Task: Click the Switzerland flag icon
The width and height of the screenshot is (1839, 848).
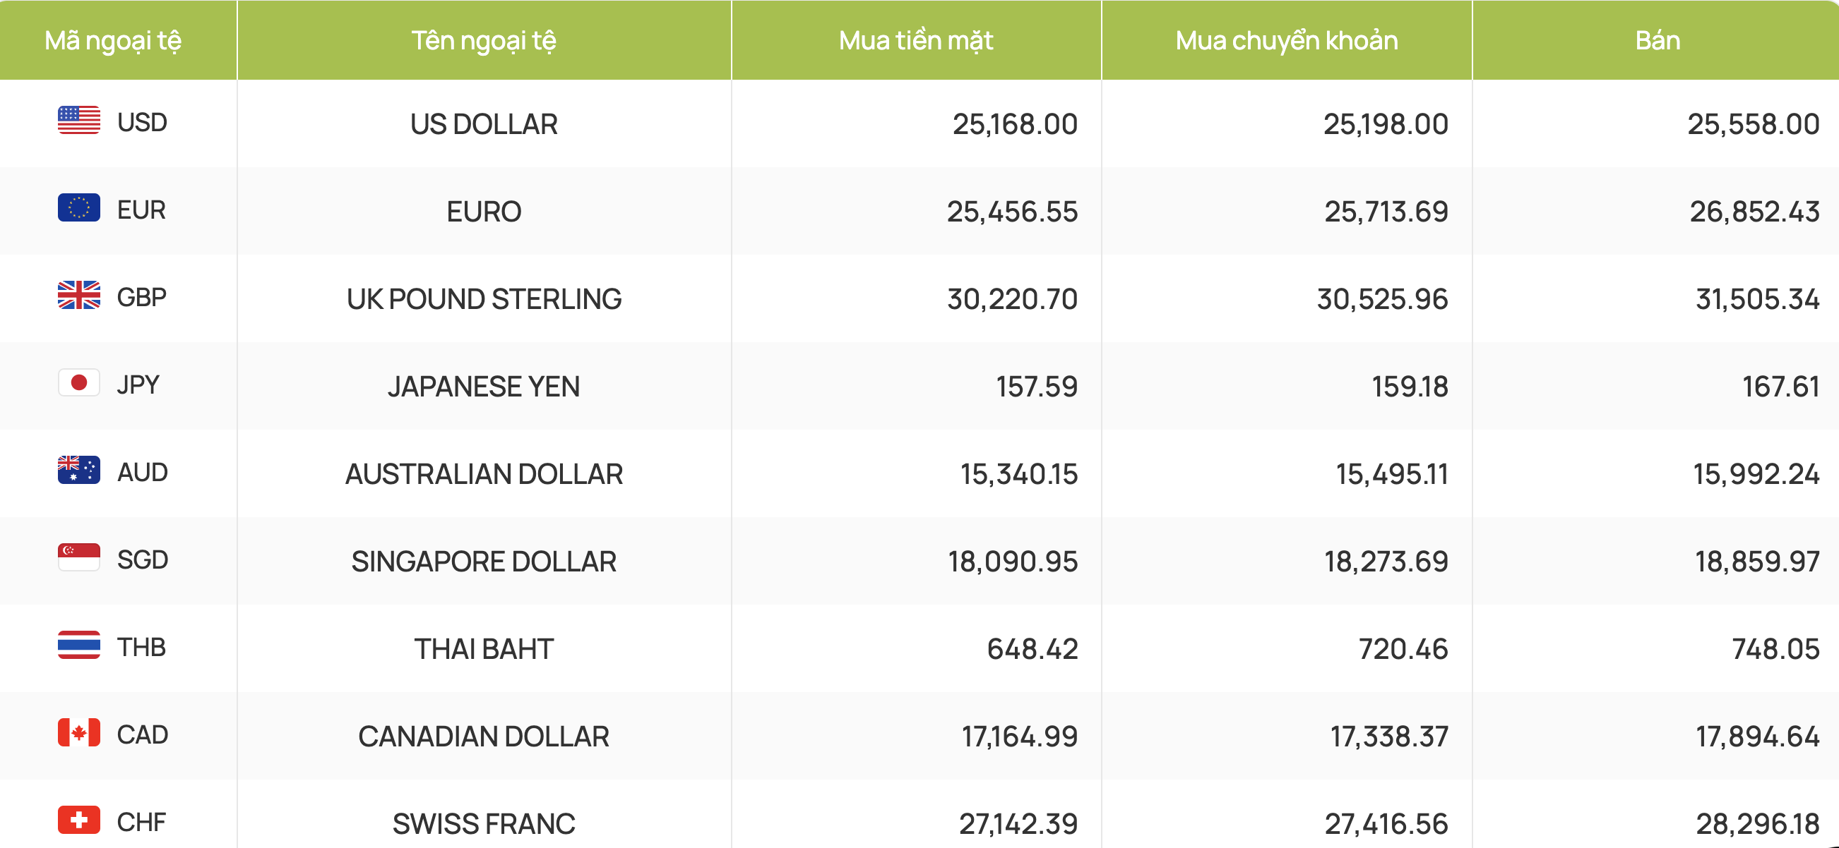Action: coord(78,820)
